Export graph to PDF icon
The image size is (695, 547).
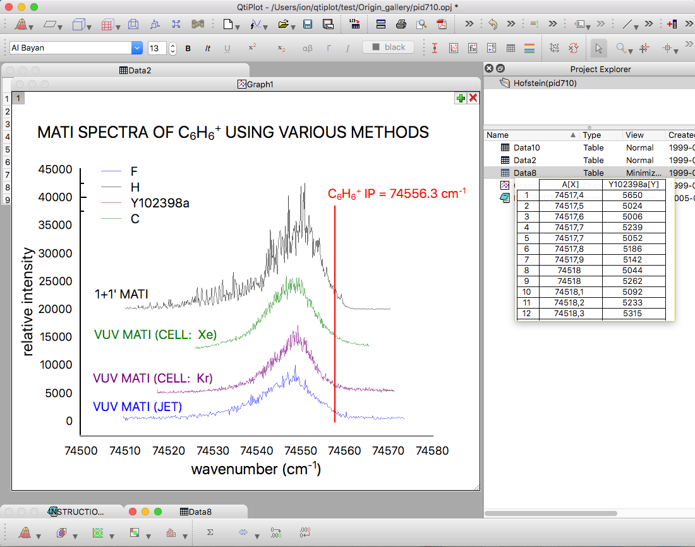click(442, 25)
